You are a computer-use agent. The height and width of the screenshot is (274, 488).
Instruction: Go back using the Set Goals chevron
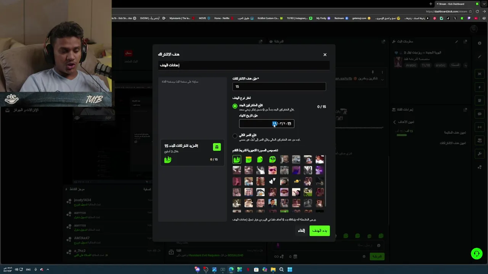(395, 122)
